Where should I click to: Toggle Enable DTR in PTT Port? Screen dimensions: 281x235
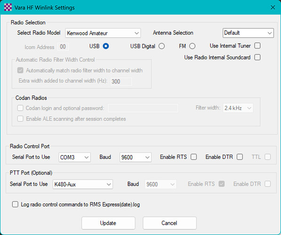[x=267, y=184]
